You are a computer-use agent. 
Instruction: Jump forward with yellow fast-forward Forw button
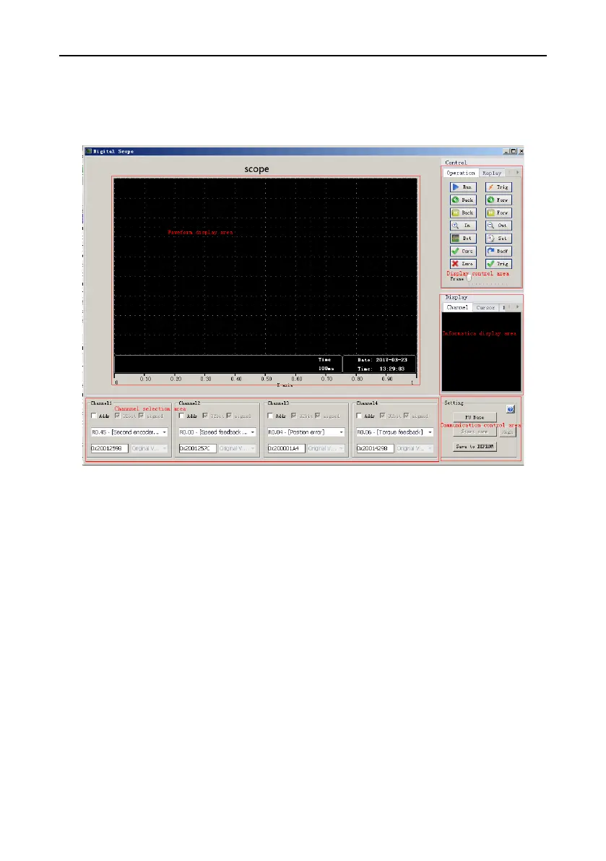(x=498, y=213)
